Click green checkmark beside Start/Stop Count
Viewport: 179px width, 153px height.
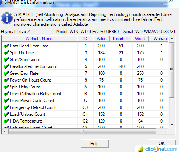tap(6, 60)
